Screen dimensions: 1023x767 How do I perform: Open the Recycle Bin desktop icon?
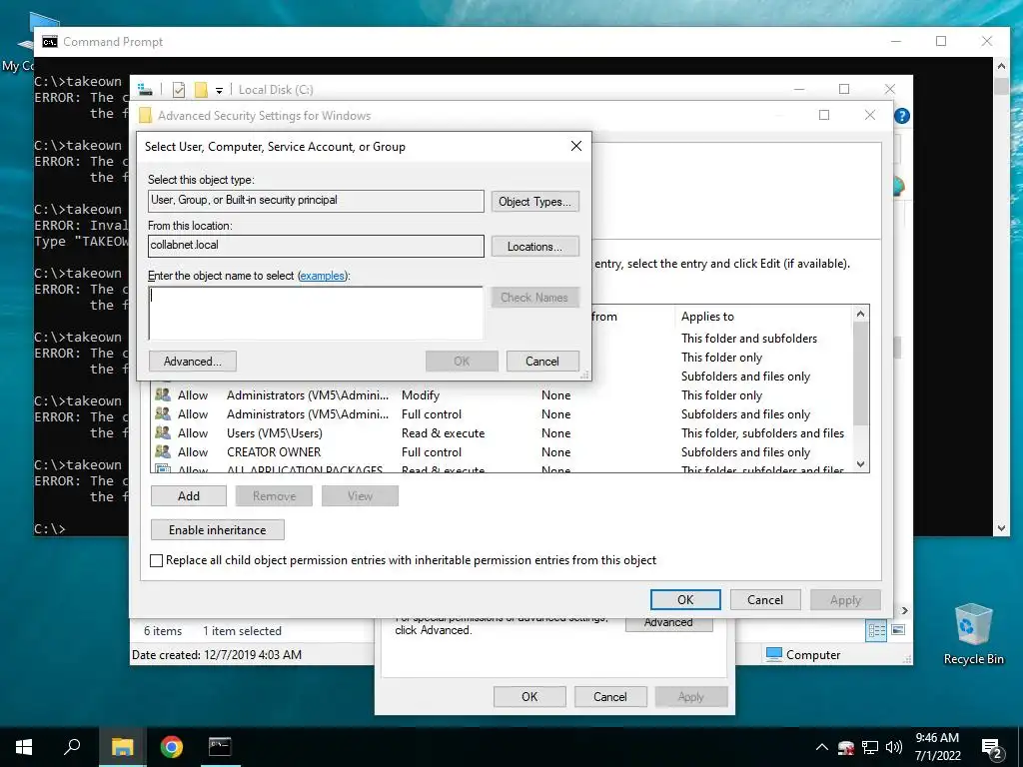click(x=973, y=633)
